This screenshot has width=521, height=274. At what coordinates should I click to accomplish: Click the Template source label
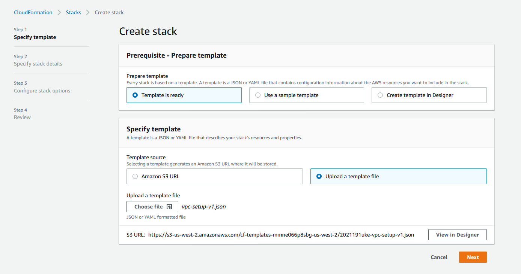pos(146,158)
